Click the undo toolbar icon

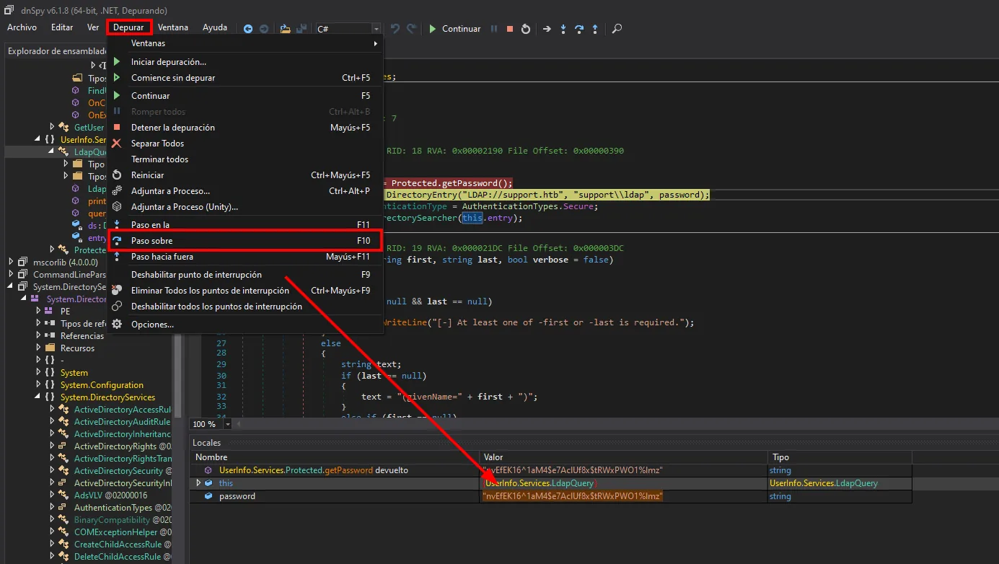395,29
